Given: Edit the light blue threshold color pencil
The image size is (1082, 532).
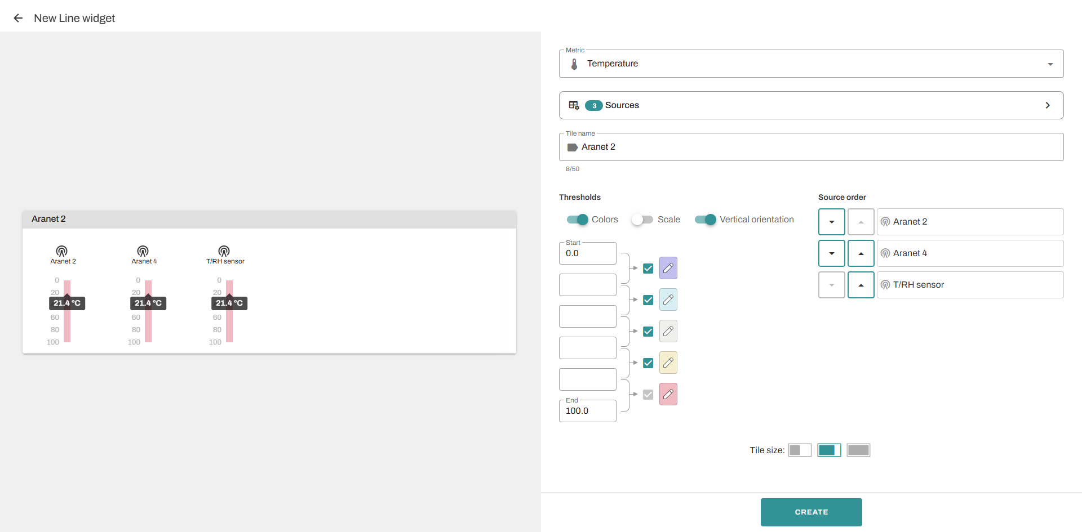Looking at the screenshot, I should [668, 299].
